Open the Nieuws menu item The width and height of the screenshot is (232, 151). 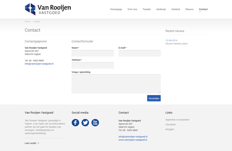(x=189, y=9)
